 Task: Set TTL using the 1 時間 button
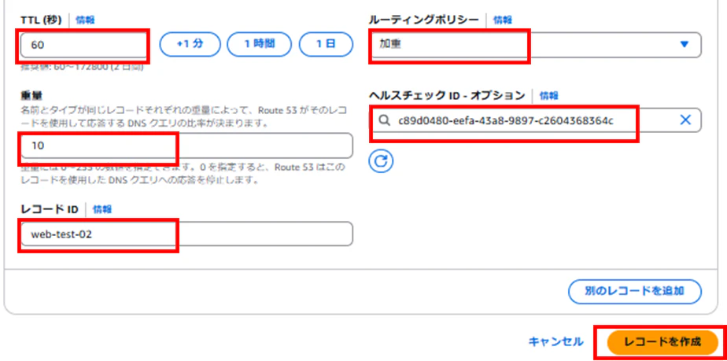pos(259,45)
